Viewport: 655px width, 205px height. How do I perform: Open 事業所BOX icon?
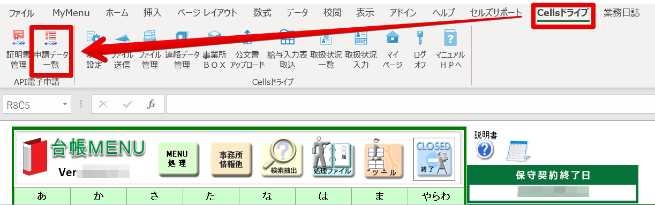coord(214,50)
